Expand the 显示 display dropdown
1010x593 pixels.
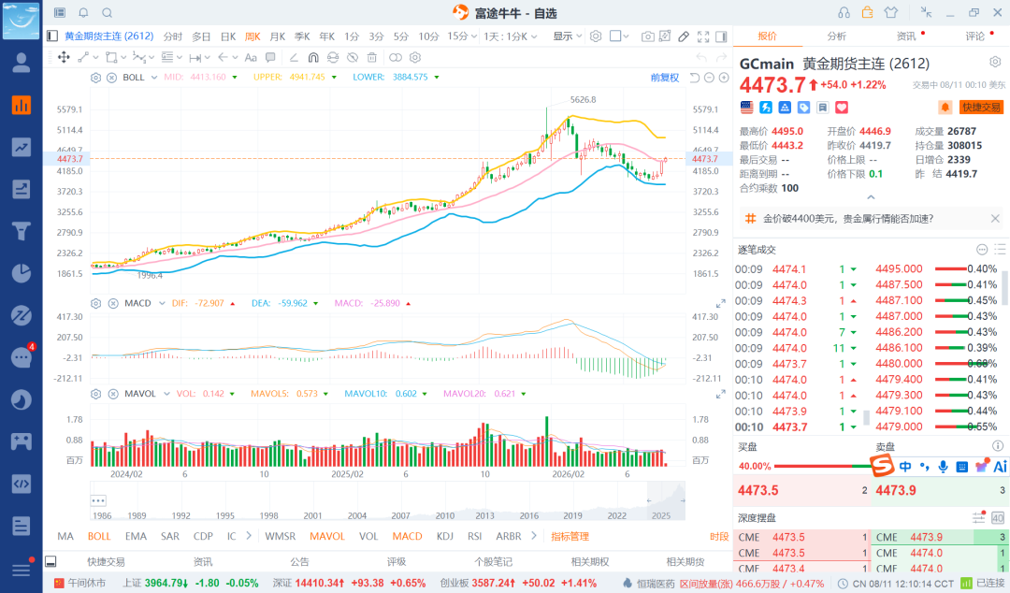(x=568, y=36)
